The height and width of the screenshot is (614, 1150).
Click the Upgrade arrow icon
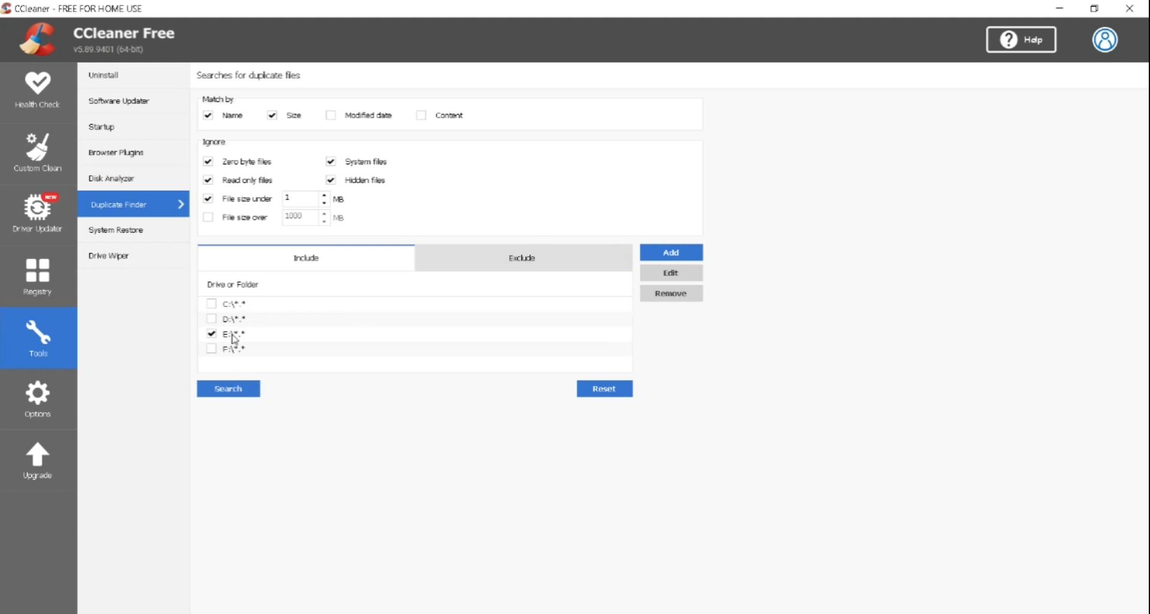coord(37,455)
